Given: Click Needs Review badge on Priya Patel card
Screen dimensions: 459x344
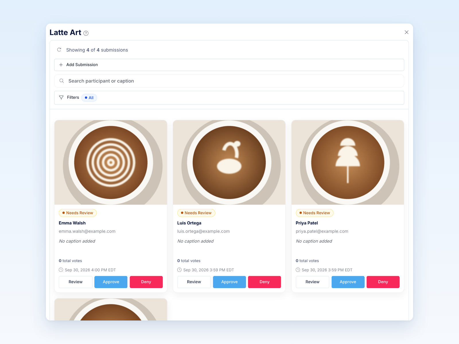Looking at the screenshot, I should tap(315, 213).
